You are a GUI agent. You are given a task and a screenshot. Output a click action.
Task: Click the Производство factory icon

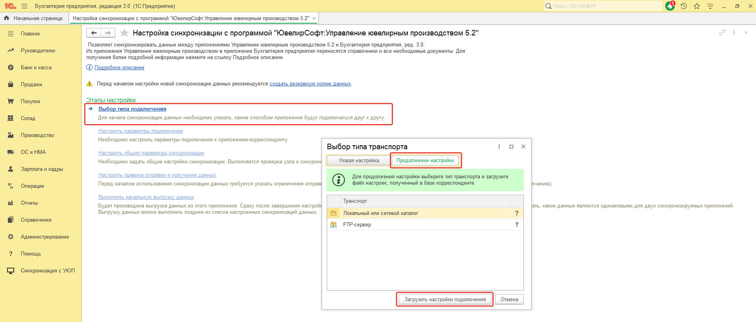pyautogui.click(x=11, y=135)
